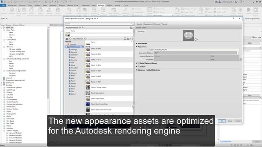Switch to the Identity tab
The image size is (262, 147).
[140, 24]
